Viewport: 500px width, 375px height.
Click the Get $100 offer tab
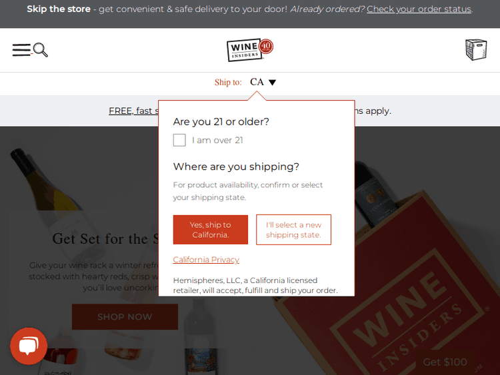pos(445,362)
